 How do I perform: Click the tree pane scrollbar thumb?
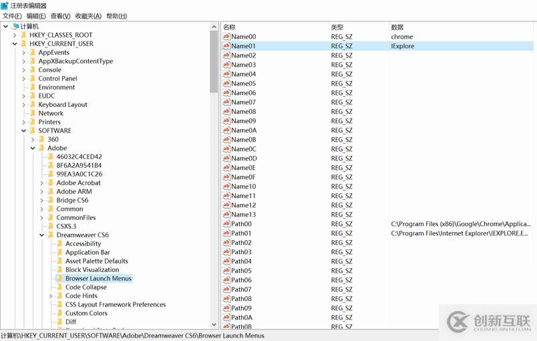tap(214, 62)
